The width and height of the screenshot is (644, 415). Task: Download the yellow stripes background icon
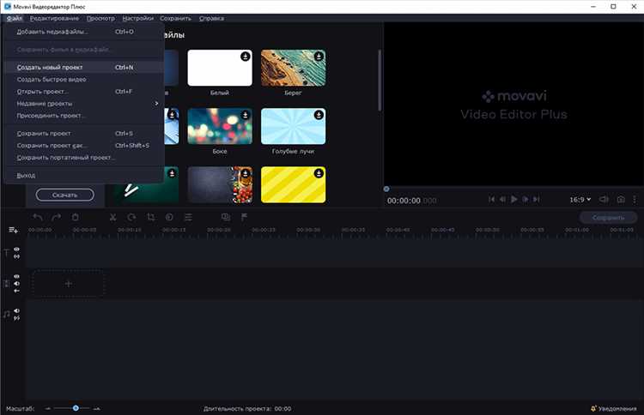click(x=319, y=173)
